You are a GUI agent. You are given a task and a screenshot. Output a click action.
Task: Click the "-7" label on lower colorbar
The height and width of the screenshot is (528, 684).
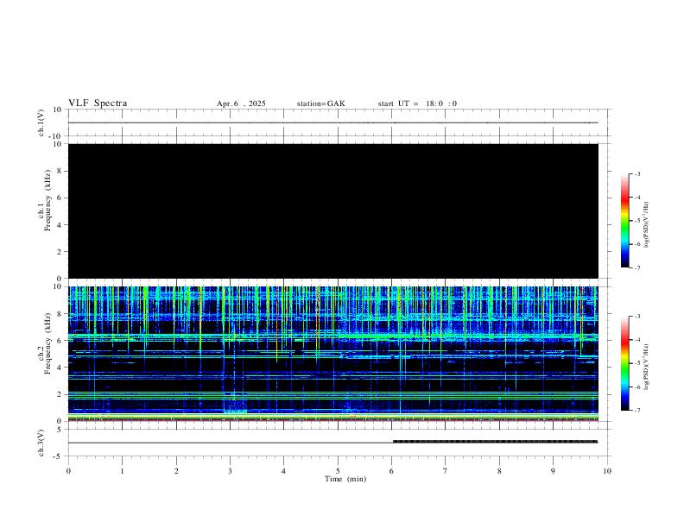tap(636, 411)
